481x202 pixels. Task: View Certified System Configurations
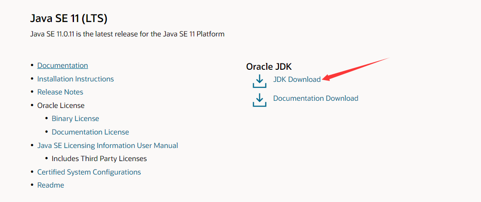(89, 172)
